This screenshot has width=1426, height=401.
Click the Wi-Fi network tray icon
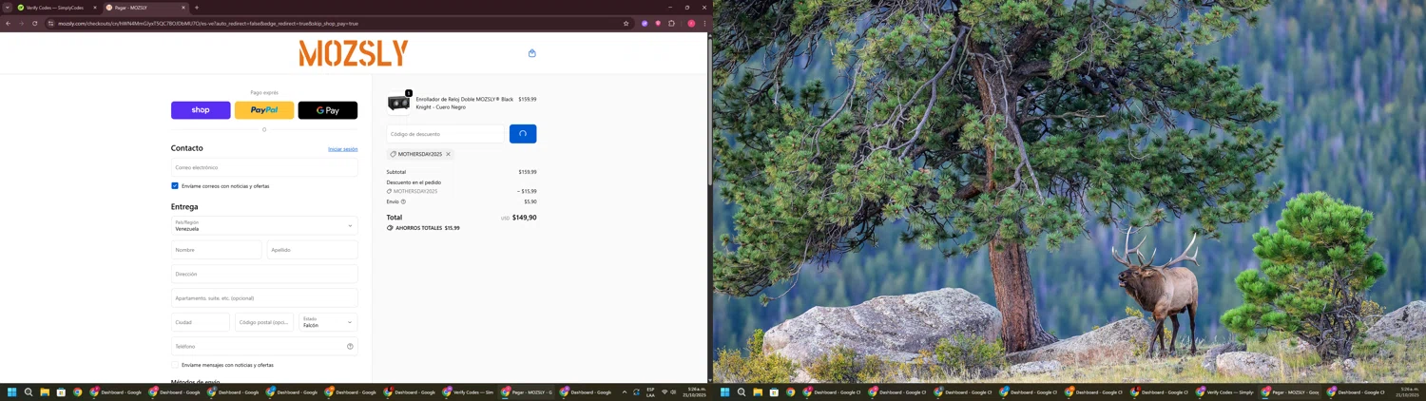[665, 391]
